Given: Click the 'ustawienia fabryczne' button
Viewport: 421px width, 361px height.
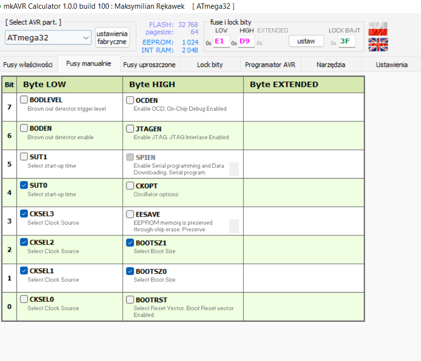Looking at the screenshot, I should [x=112, y=38].
